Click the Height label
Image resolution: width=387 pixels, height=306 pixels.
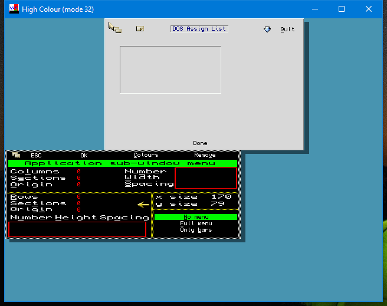(x=76, y=218)
